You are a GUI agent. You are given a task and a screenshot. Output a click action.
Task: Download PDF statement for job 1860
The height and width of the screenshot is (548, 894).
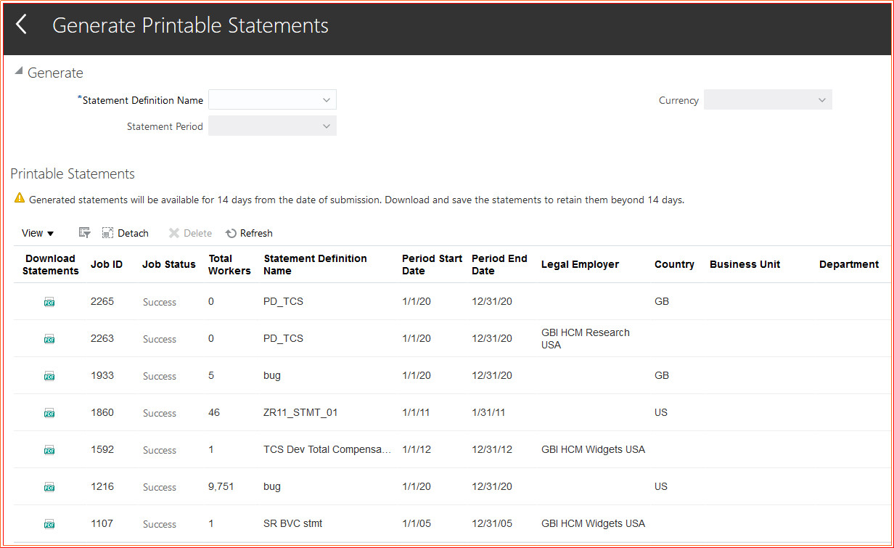click(x=49, y=413)
